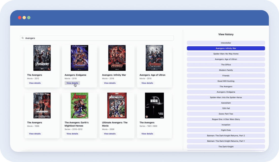View details for Avengers: Endgame
The image size is (279, 162).
pyautogui.click(x=72, y=83)
